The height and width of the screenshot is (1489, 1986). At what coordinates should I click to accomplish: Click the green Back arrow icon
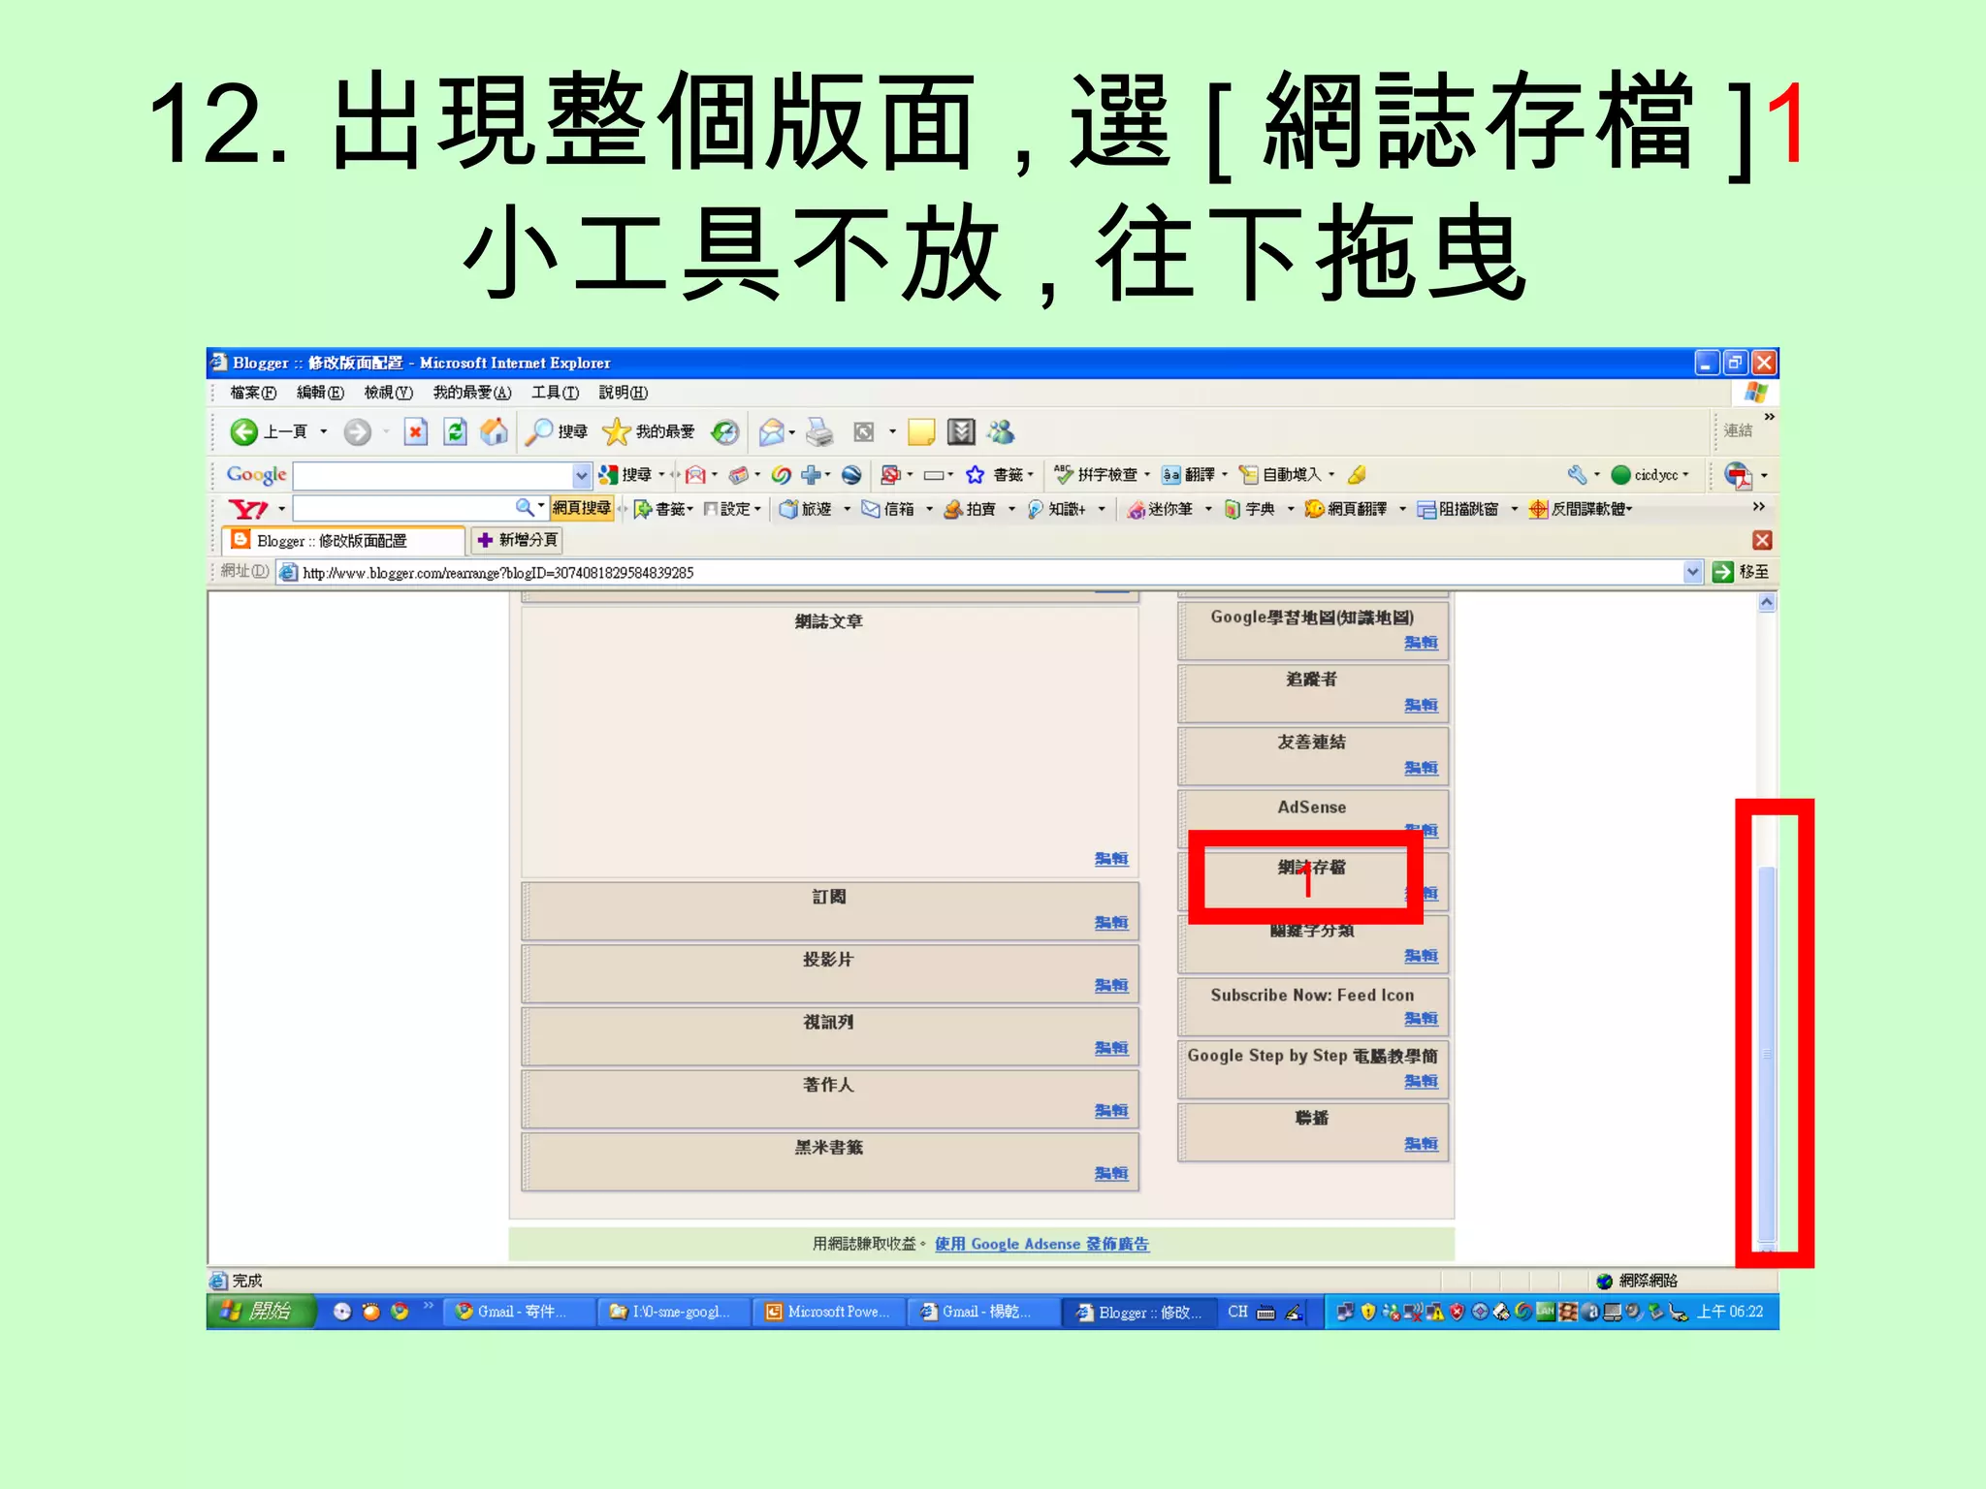(243, 431)
